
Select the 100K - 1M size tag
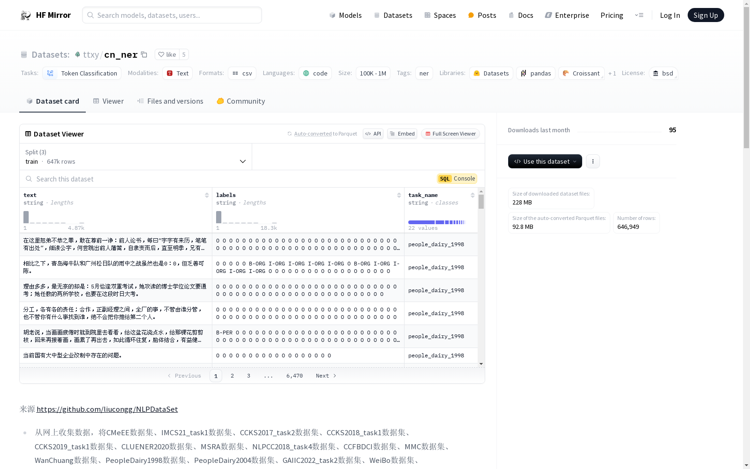373,73
